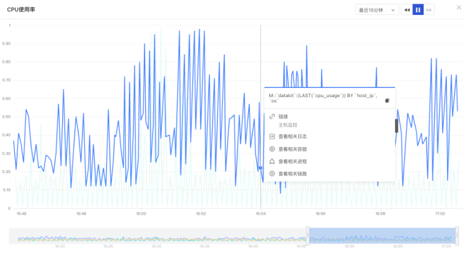This screenshot has width=465, height=255.
Task: Click the chevron arrow in time selector
Action: tap(393, 10)
